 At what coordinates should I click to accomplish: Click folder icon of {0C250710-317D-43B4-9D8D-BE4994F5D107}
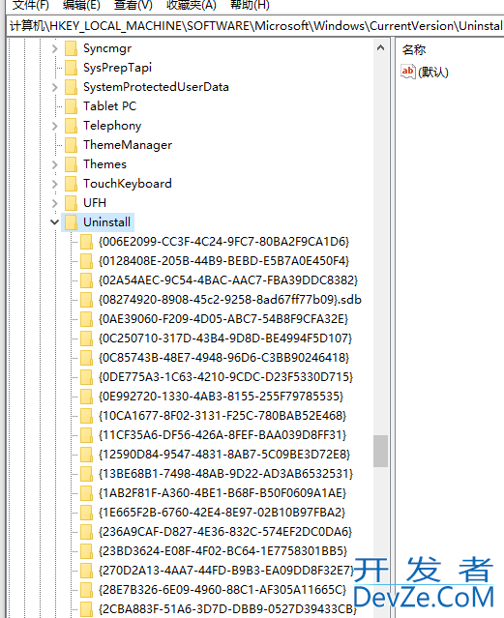(86, 338)
